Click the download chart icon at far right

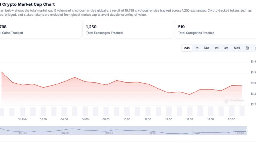(x=255, y=48)
